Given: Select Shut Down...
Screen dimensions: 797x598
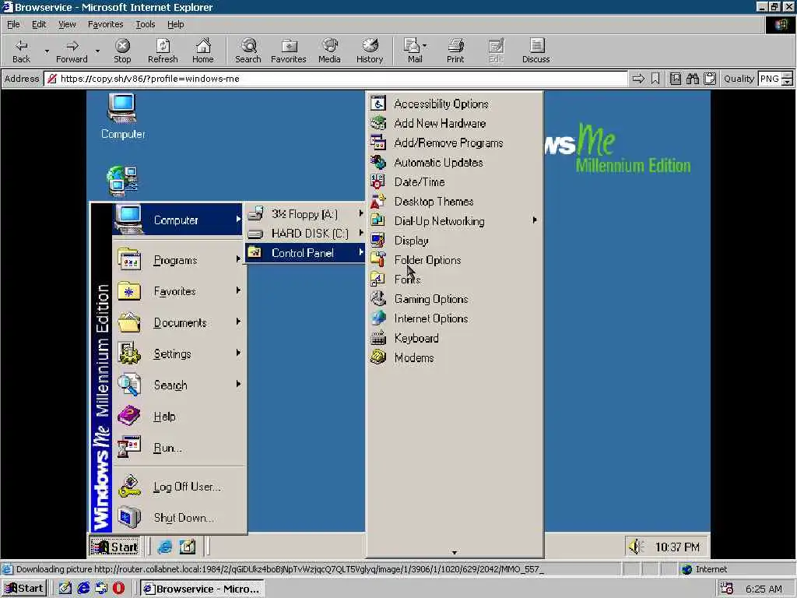Looking at the screenshot, I should [x=177, y=518].
